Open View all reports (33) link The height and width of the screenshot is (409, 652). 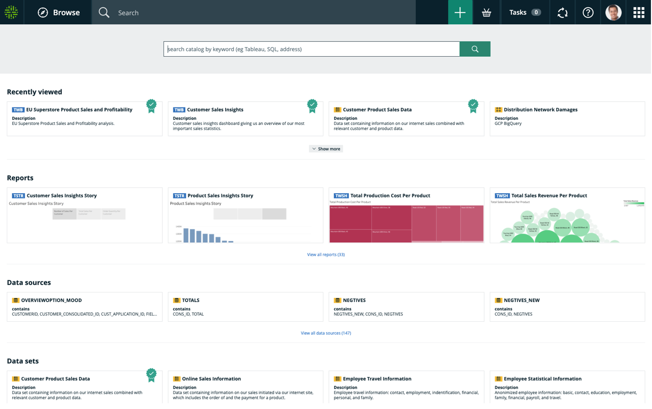tap(326, 255)
